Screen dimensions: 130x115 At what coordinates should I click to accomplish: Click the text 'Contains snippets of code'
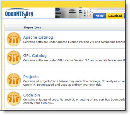(x=41, y=100)
